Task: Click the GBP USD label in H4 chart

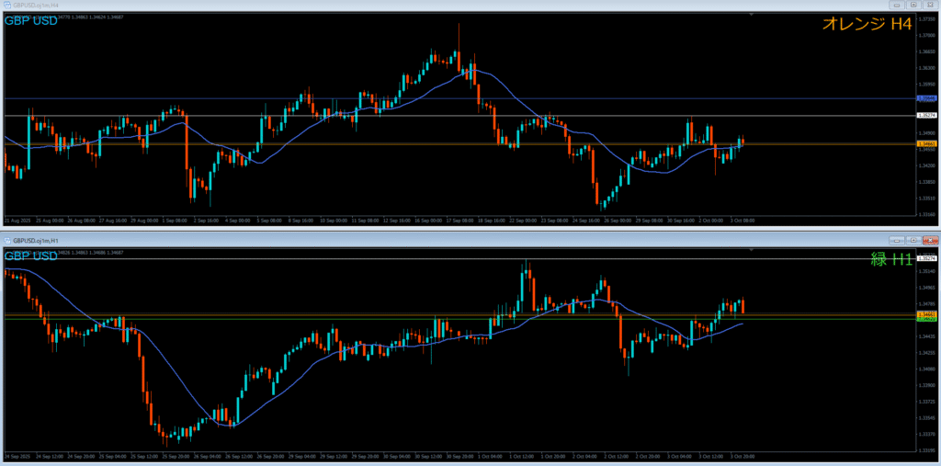Action: 31,21
